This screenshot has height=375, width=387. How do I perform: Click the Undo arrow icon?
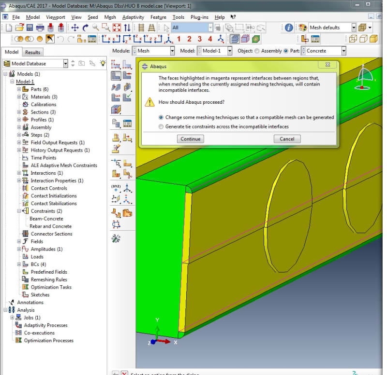click(60, 39)
